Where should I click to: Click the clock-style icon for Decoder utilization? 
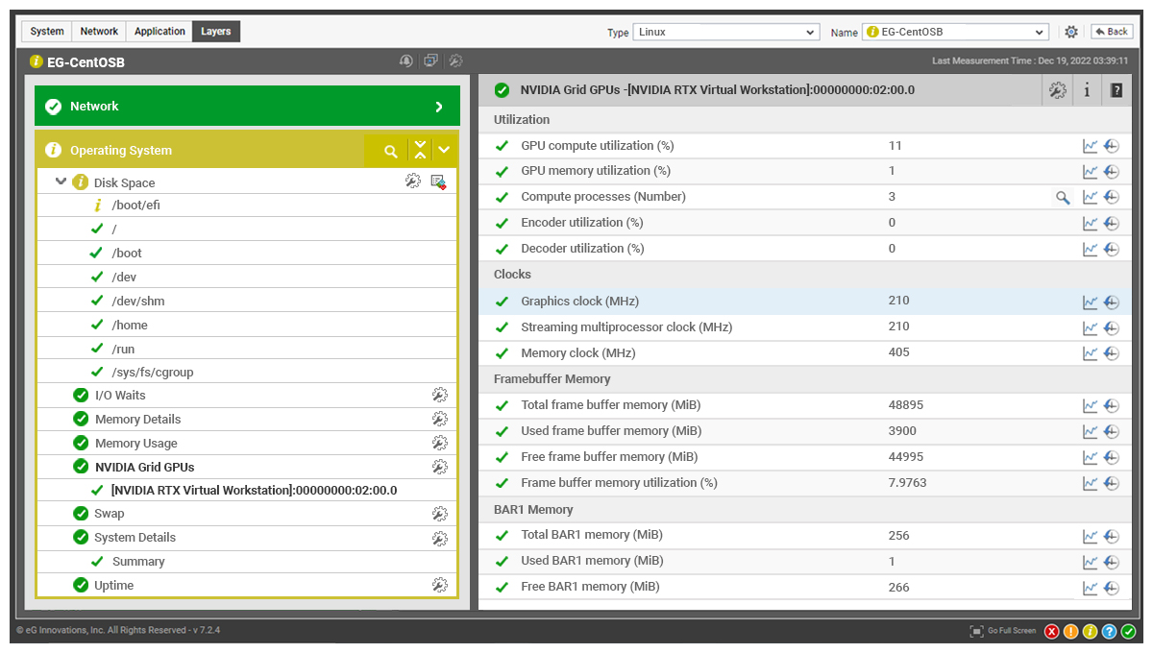pos(1112,249)
